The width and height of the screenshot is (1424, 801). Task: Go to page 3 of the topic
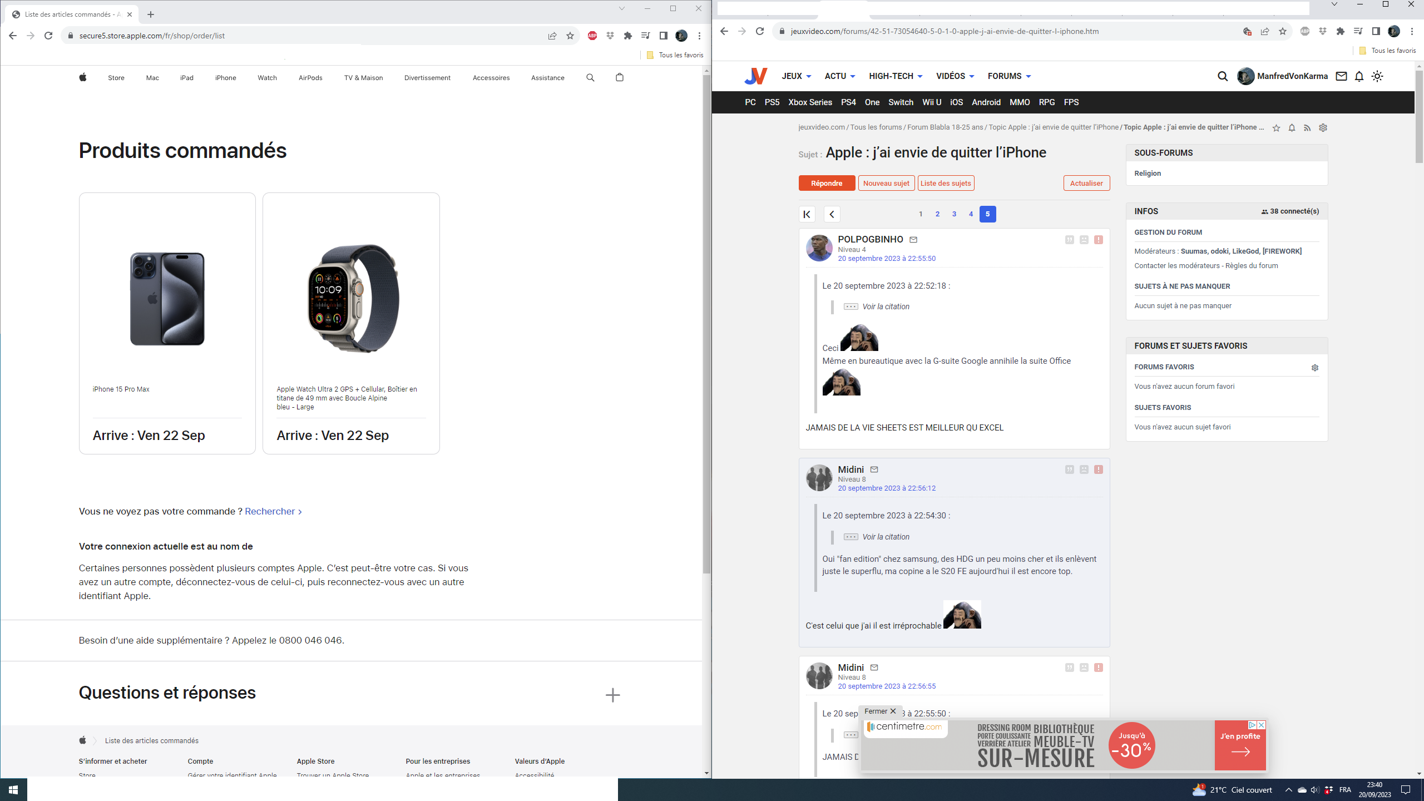(954, 214)
